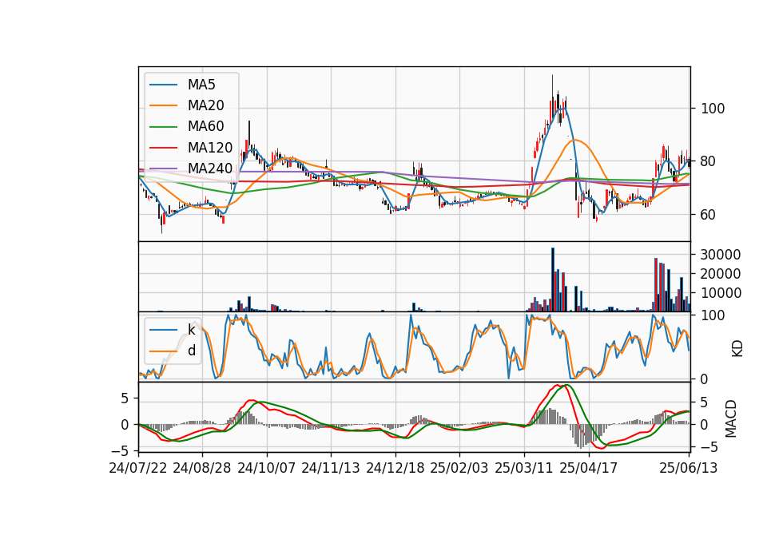Click the 24/10/07 date label
This screenshot has width=767, height=551.
pyautogui.click(x=267, y=468)
